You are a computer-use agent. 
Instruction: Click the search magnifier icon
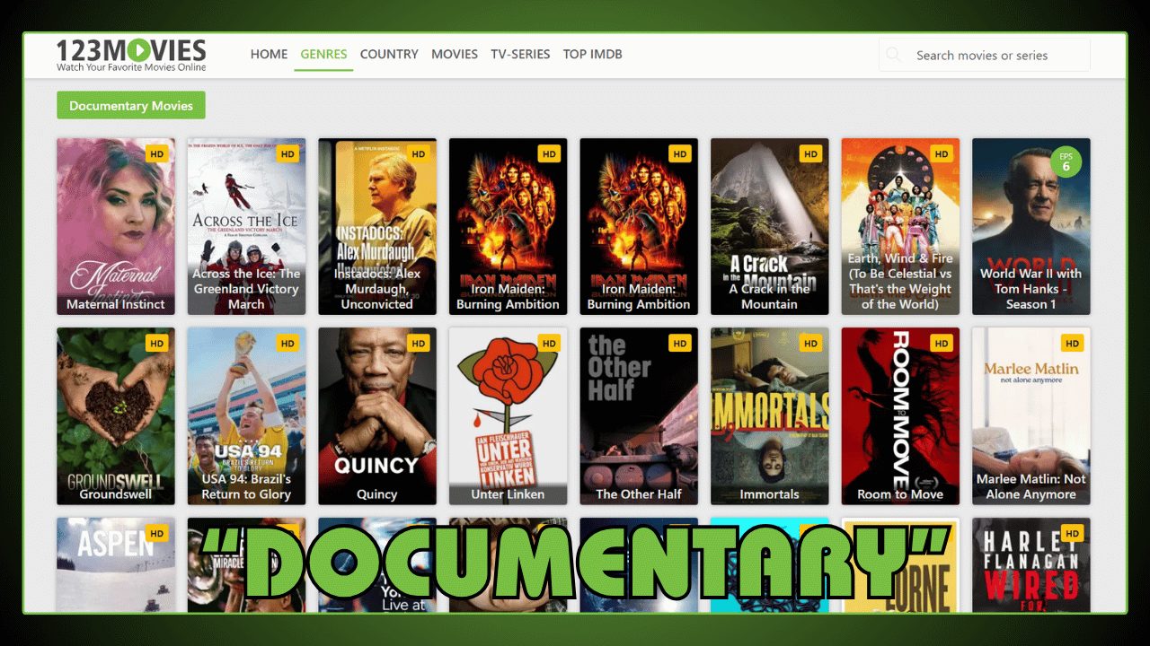(893, 55)
